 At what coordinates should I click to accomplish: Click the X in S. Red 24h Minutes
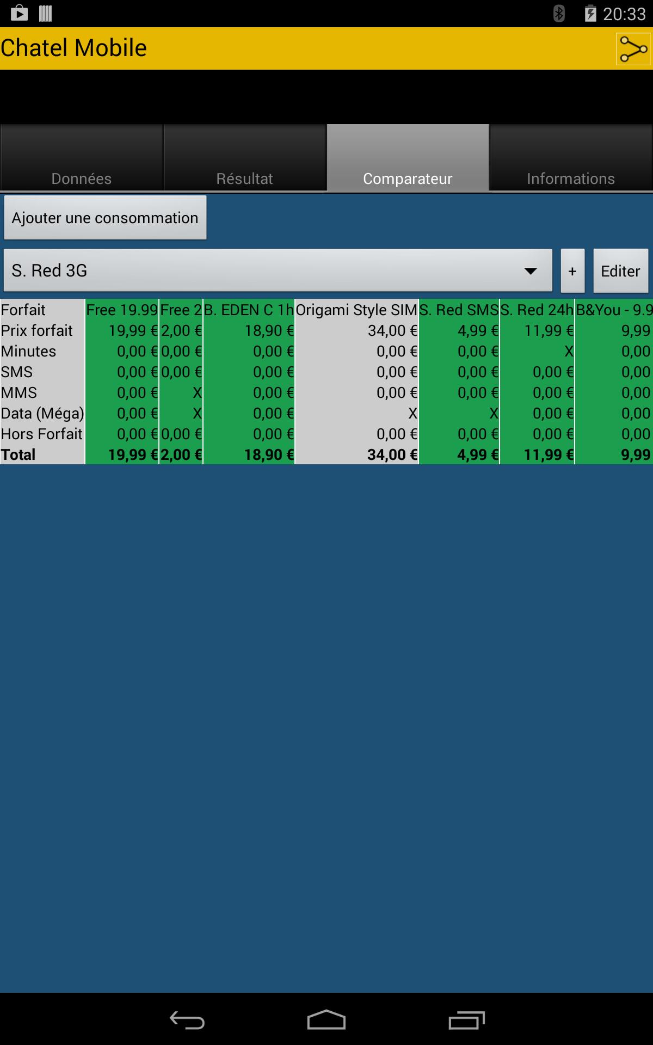tap(569, 351)
